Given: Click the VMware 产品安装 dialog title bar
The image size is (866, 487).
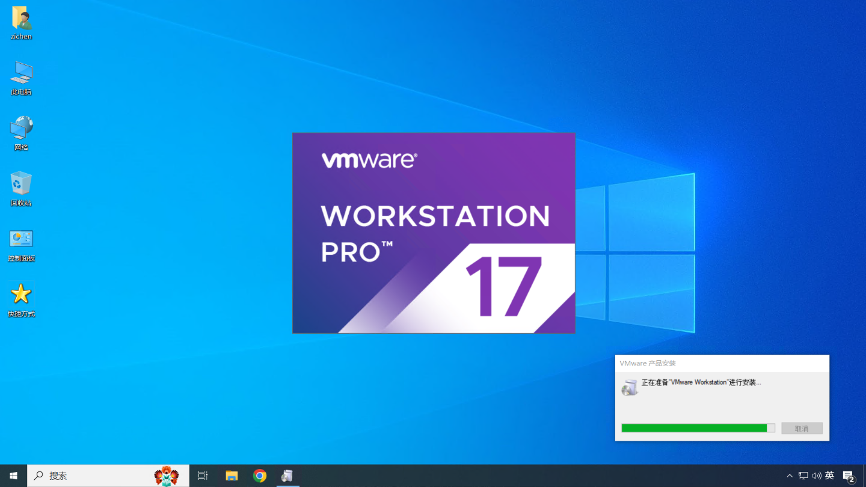Looking at the screenshot, I should pyautogui.click(x=722, y=363).
